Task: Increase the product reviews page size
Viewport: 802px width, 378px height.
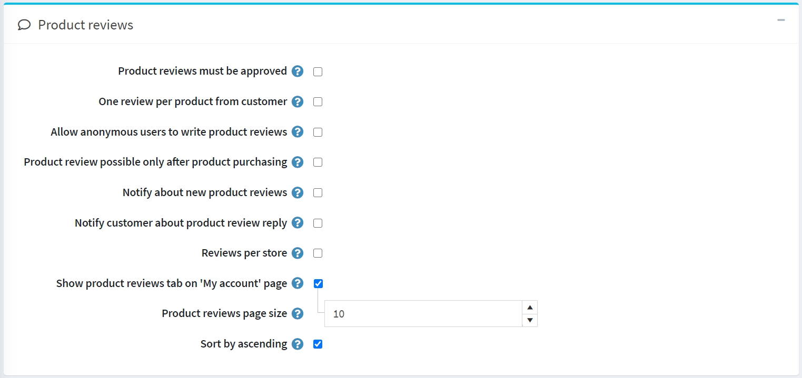Action: click(530, 308)
